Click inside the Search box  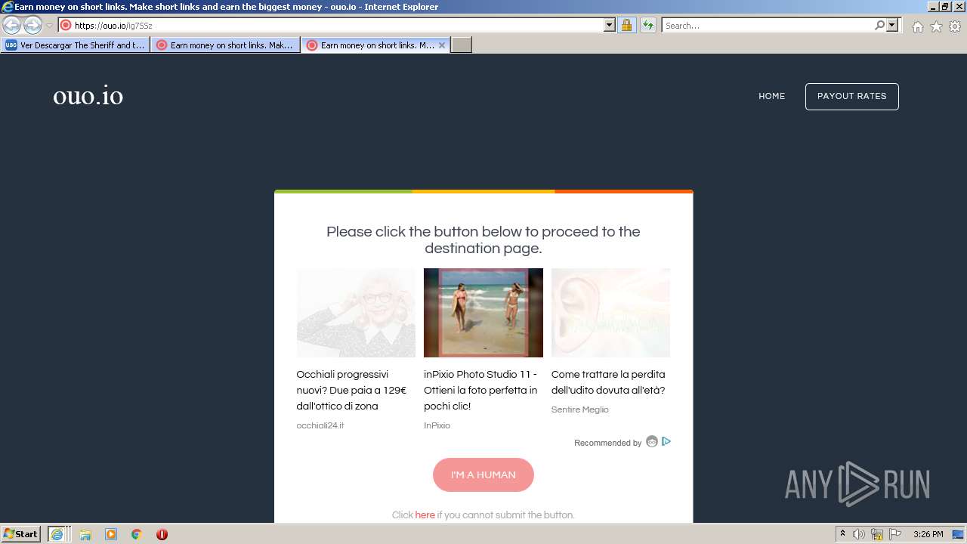767,26
